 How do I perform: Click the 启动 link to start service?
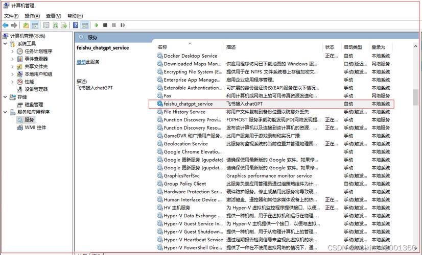tap(81, 62)
